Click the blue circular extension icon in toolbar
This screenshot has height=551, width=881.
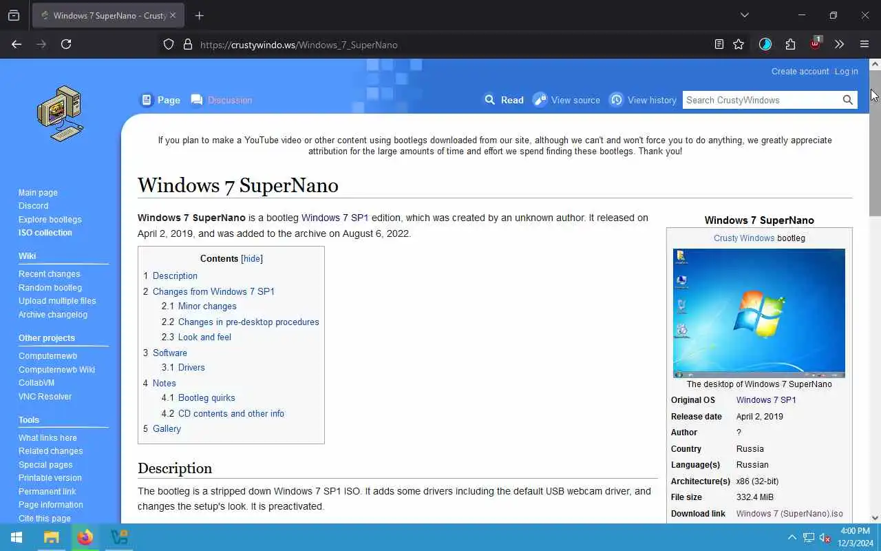click(765, 44)
